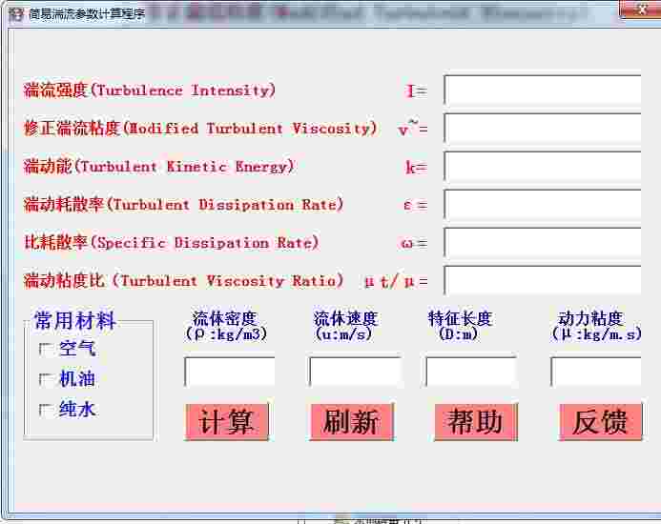Click the 动力粘度 (μ:kg/m.s) label
Image resolution: width=661 pixels, height=524 pixels.
(x=596, y=326)
